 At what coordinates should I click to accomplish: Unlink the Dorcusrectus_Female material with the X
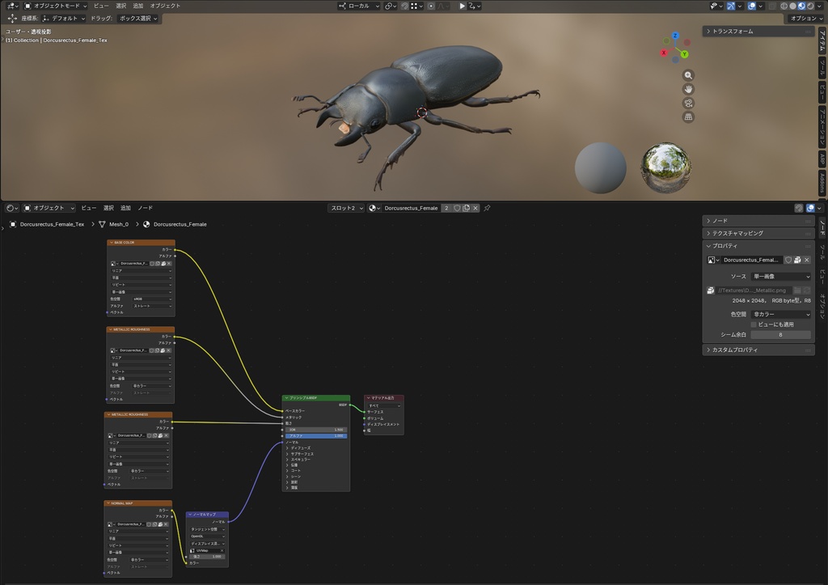click(x=475, y=208)
